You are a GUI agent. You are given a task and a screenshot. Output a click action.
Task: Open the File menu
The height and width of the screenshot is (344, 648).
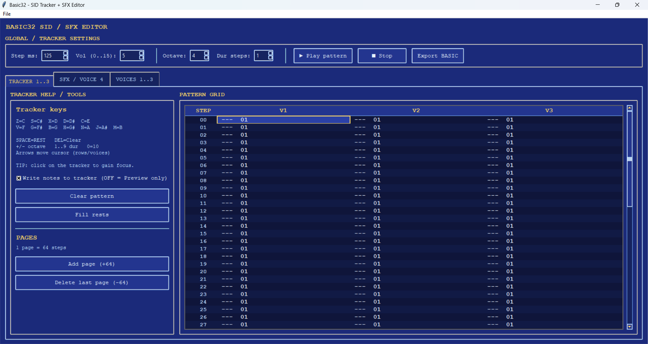7,14
